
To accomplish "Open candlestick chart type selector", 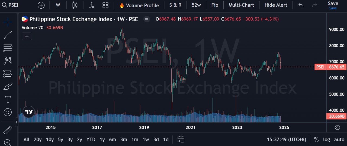I will (x=75, y=5).
